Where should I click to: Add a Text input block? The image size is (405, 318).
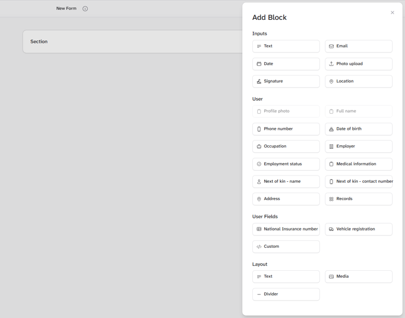pos(286,46)
